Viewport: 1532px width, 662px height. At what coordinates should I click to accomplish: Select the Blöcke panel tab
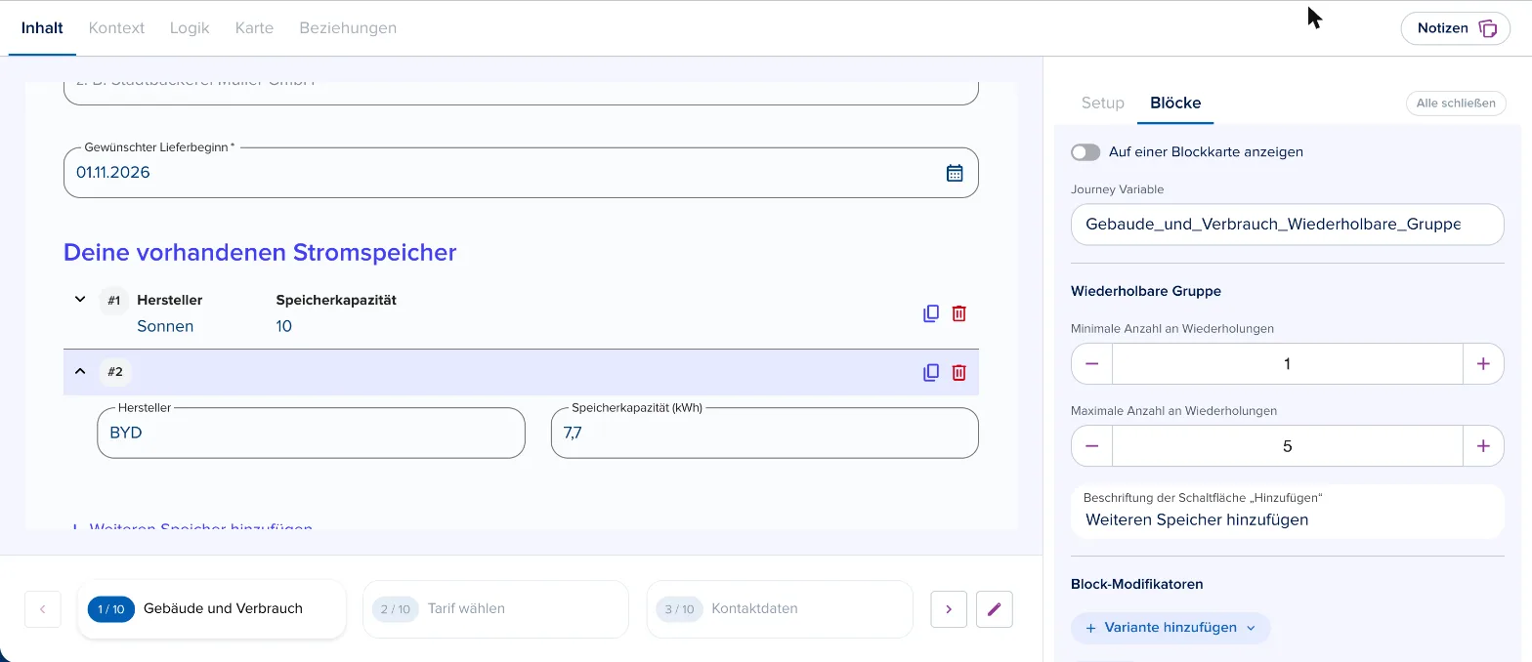pos(1175,103)
